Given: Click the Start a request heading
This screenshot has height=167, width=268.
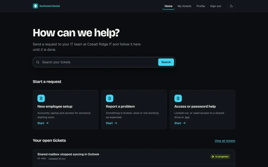Looking at the screenshot, I should click(x=47, y=82).
